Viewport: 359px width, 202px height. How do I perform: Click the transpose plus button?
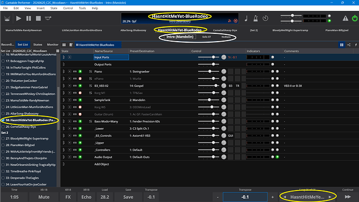click(273, 197)
